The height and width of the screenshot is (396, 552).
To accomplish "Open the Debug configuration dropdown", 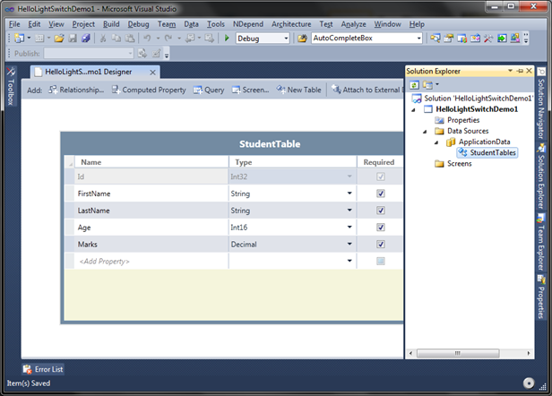I will pyautogui.click(x=286, y=38).
